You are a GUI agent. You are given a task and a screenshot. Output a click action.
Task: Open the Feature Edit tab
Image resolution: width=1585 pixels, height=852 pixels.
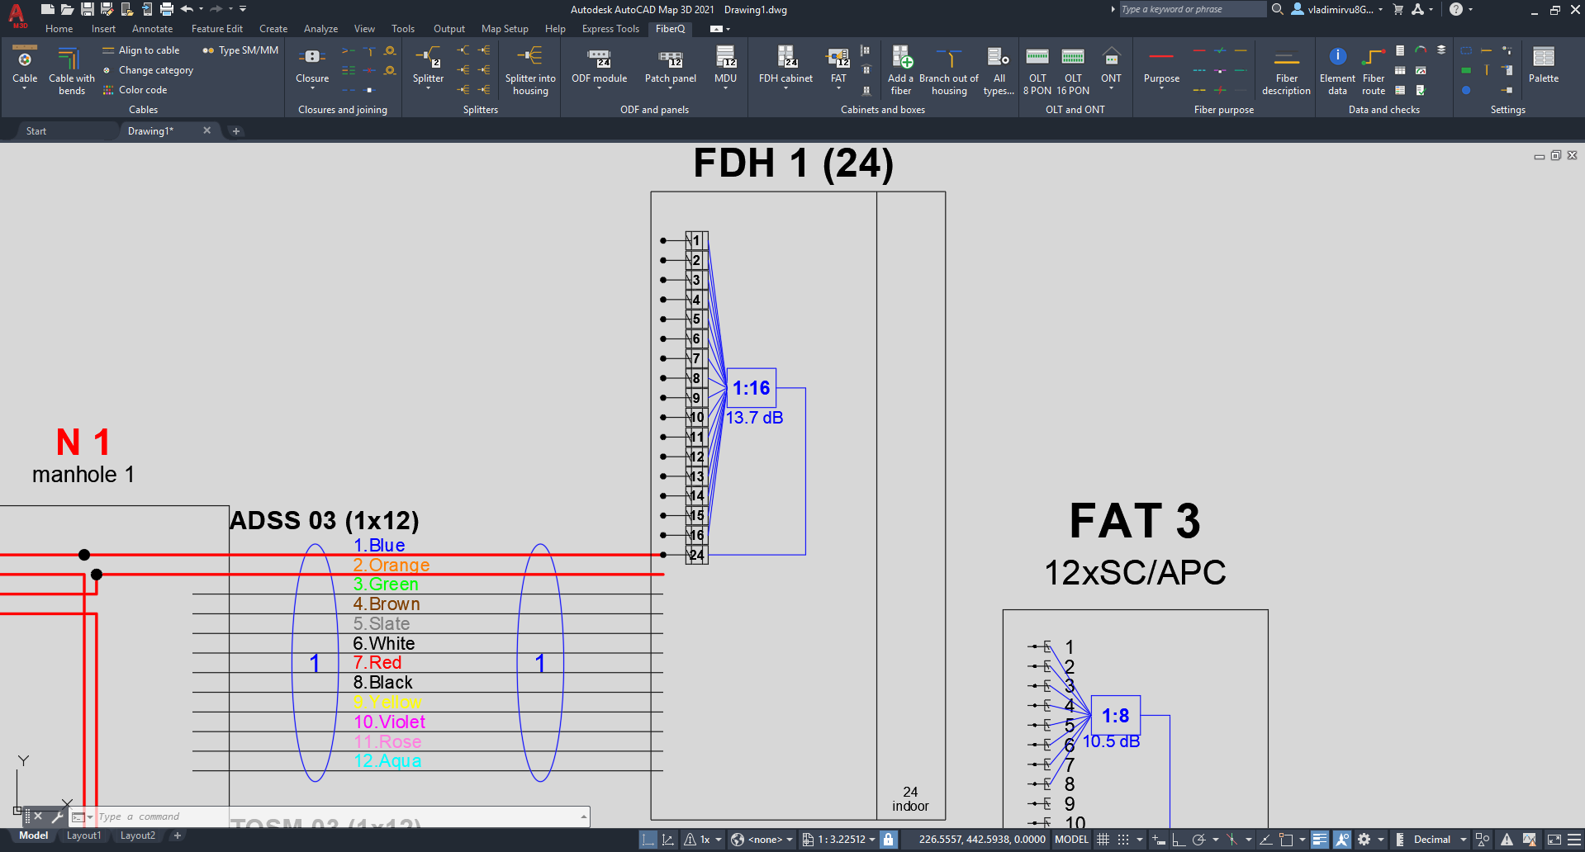(217, 29)
